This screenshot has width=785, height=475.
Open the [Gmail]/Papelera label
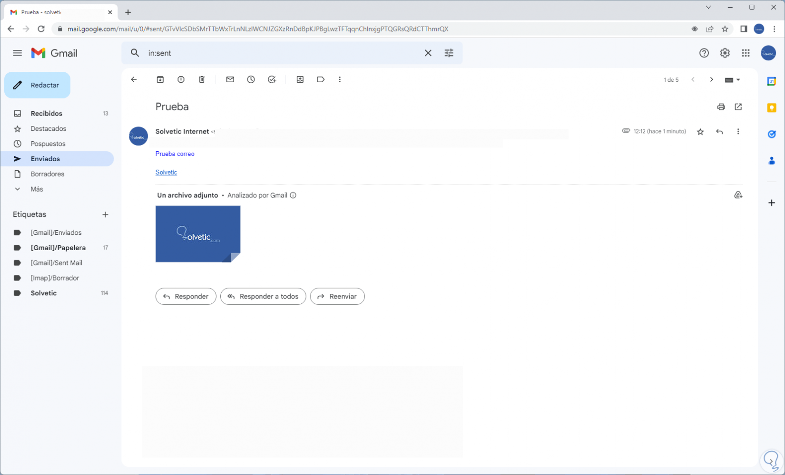pos(57,248)
